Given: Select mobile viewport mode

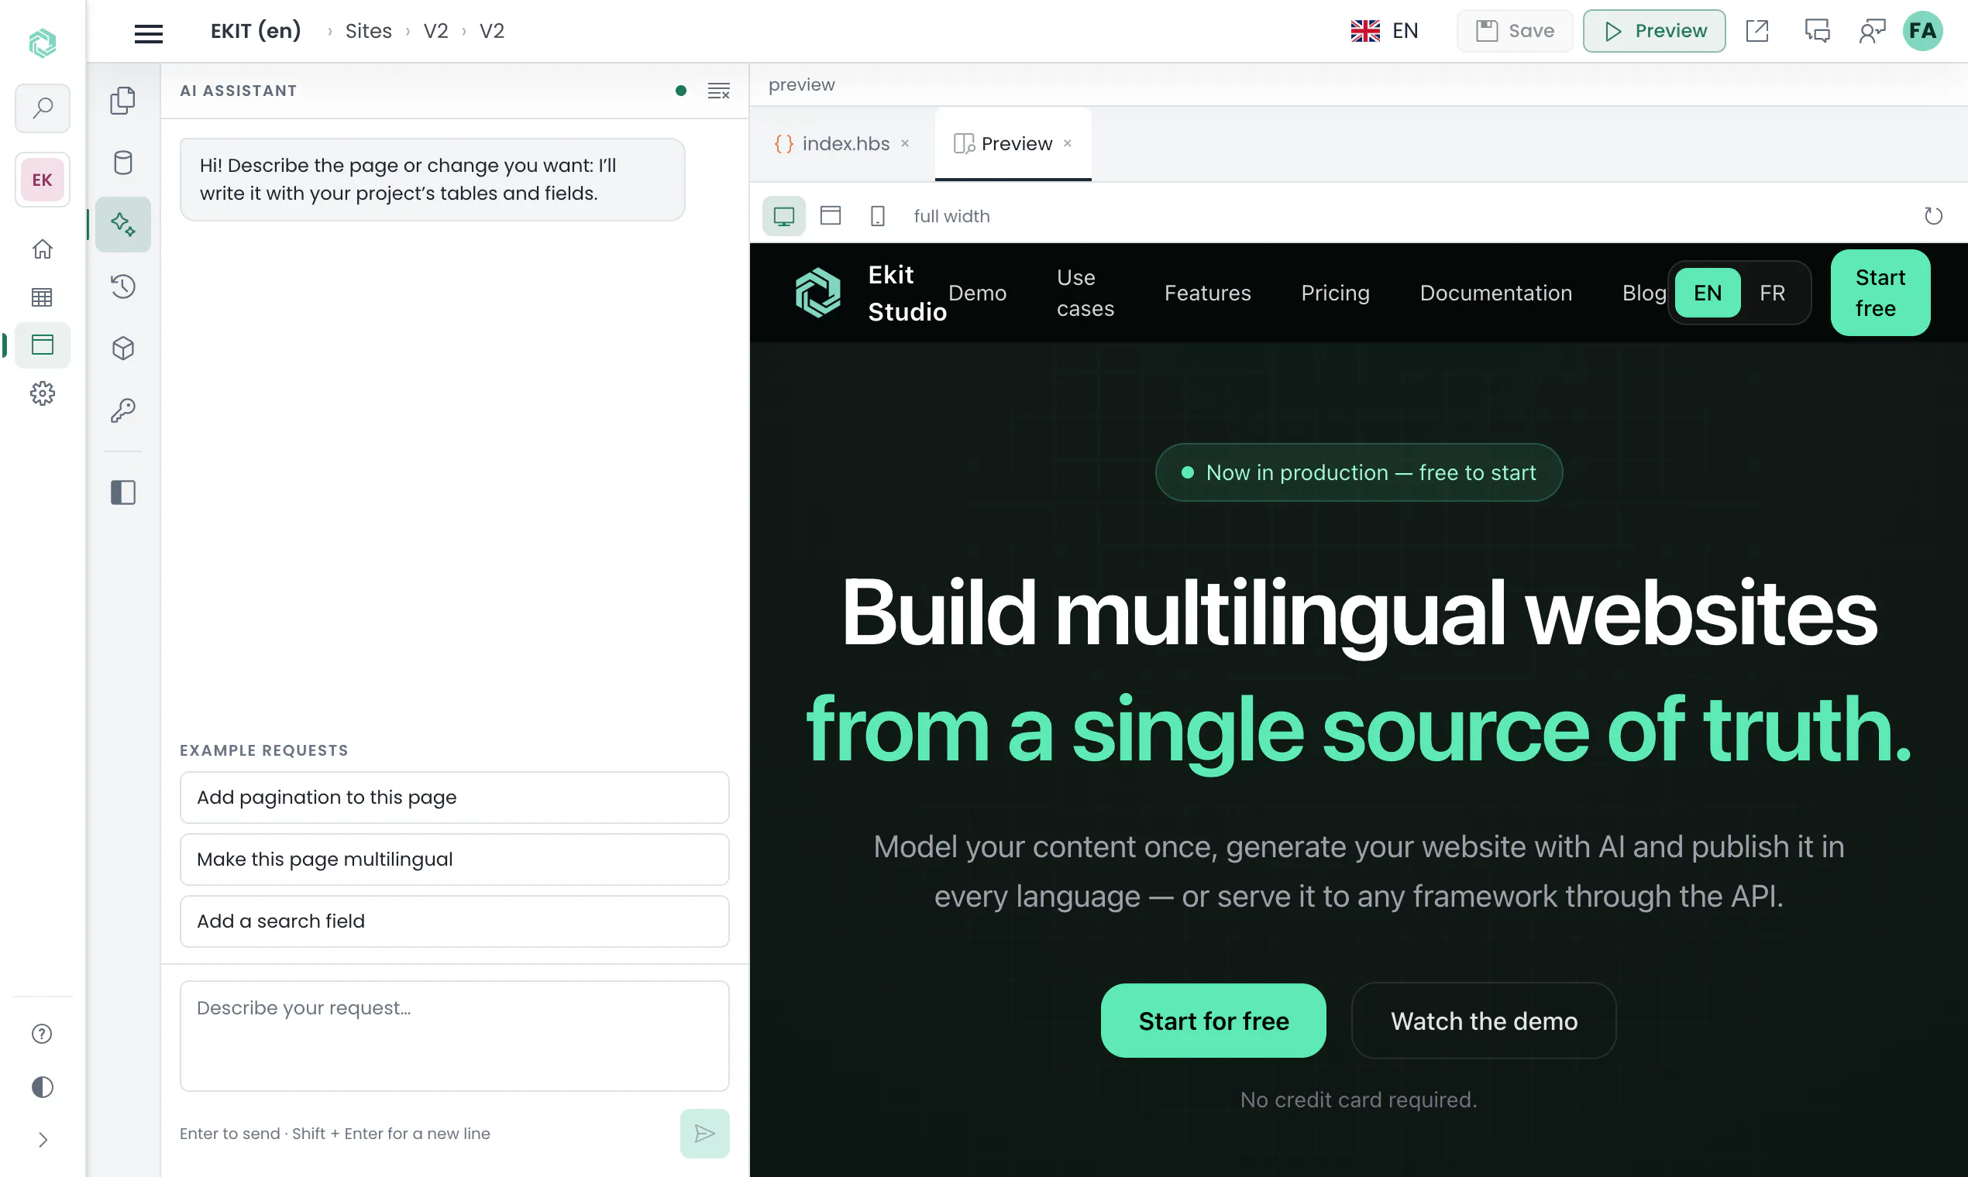Looking at the screenshot, I should (878, 217).
